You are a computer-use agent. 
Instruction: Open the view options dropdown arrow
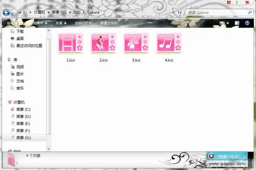pyautogui.click(x=227, y=23)
